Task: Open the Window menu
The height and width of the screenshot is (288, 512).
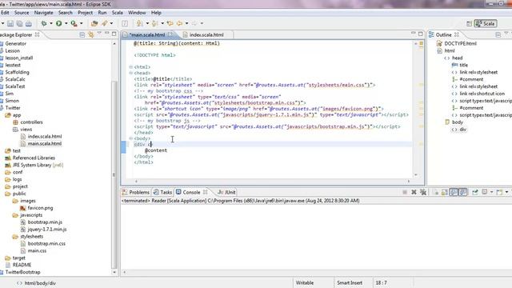Action: click(x=137, y=13)
